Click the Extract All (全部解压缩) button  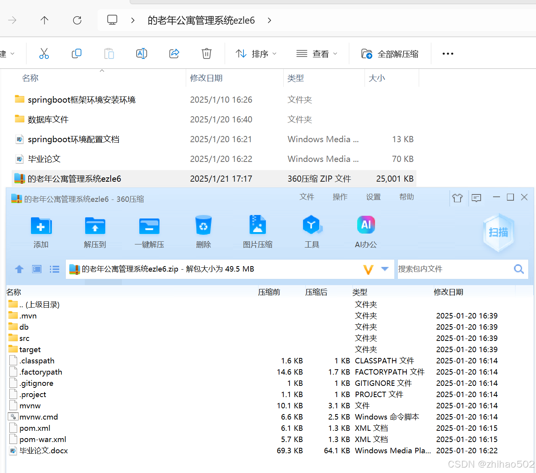[x=390, y=54]
